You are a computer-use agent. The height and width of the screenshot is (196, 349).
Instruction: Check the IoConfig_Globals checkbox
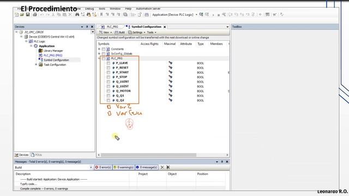[x=104, y=54]
